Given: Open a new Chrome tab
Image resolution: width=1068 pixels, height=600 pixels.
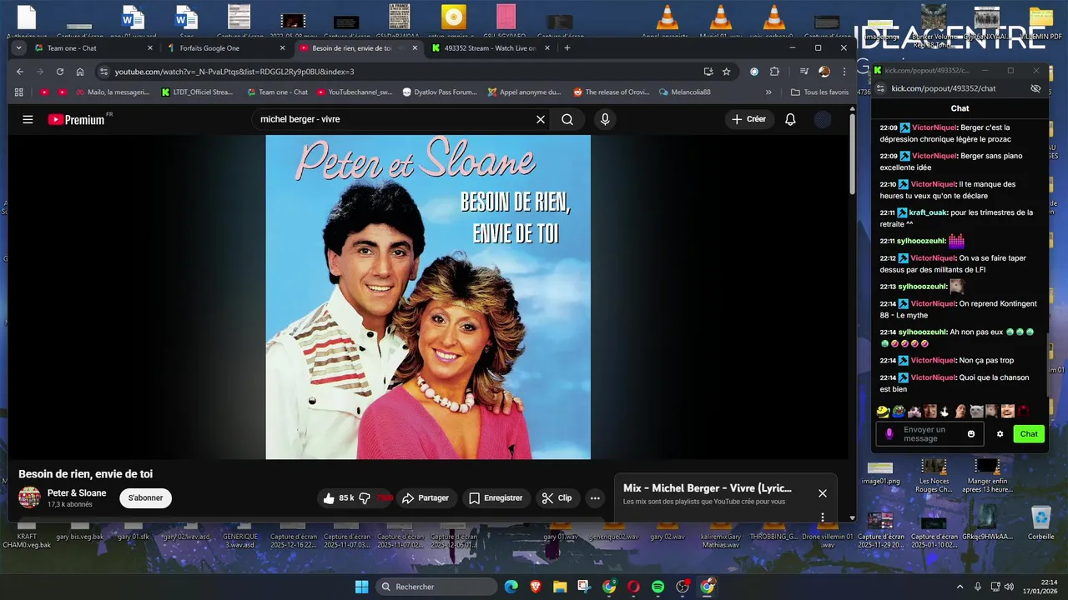Looking at the screenshot, I should pyautogui.click(x=567, y=48).
